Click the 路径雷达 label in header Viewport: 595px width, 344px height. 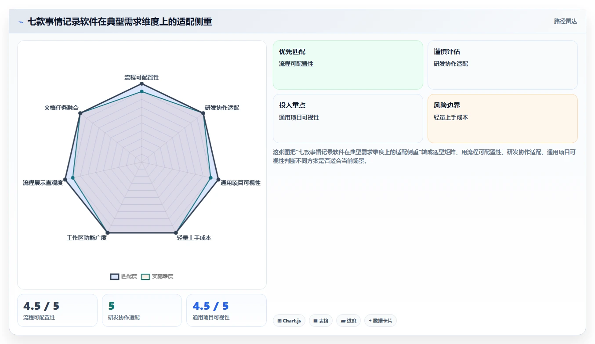pyautogui.click(x=565, y=21)
